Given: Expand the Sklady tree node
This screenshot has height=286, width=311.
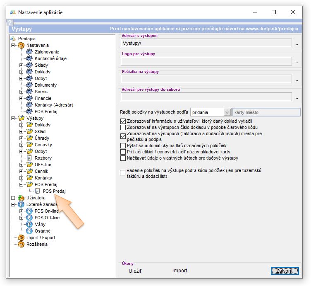Looking at the screenshot, I should pos(22,65).
